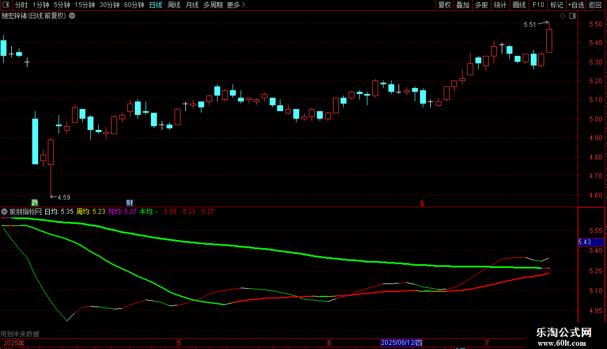Select the 60分钟 period tab
The image size is (607, 349).
click(134, 5)
